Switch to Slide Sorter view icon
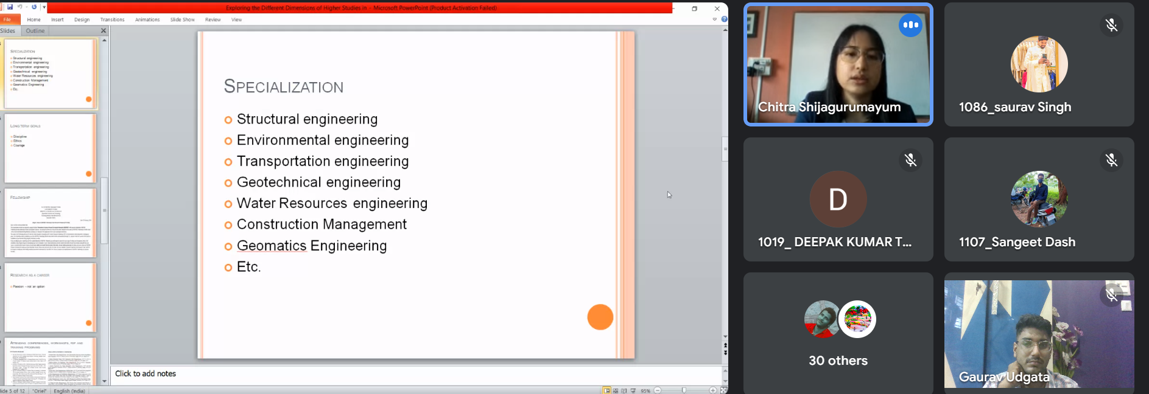This screenshot has height=394, width=1149. coord(616,390)
